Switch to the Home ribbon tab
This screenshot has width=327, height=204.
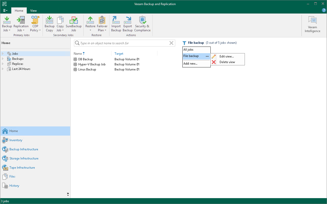19,11
